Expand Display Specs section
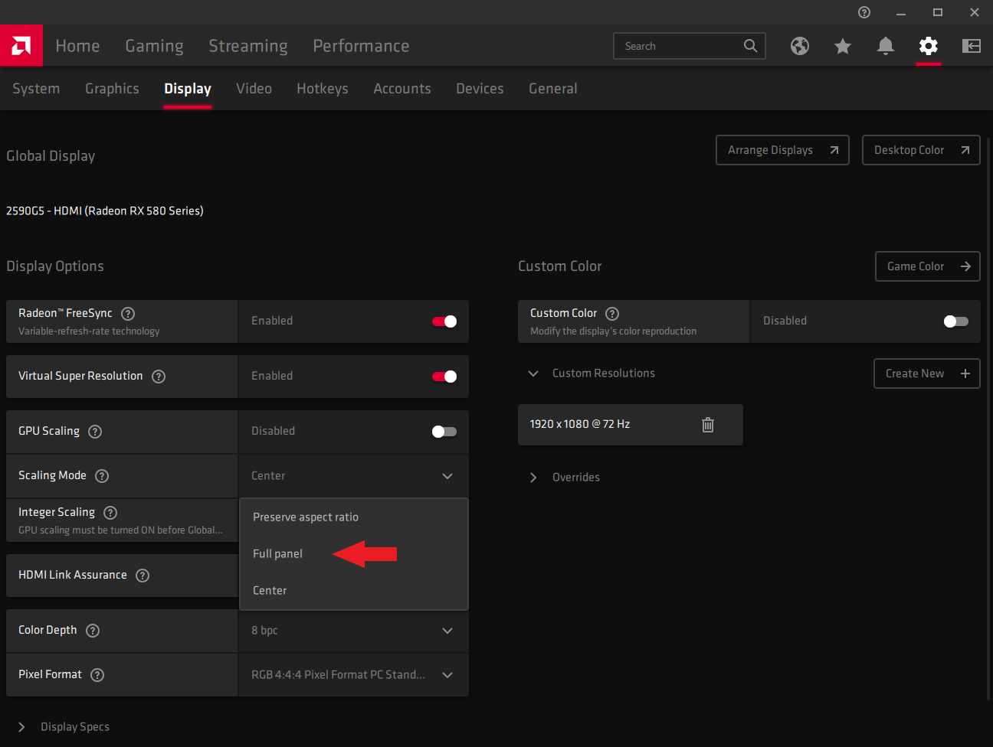This screenshot has width=993, height=747. tap(21, 726)
